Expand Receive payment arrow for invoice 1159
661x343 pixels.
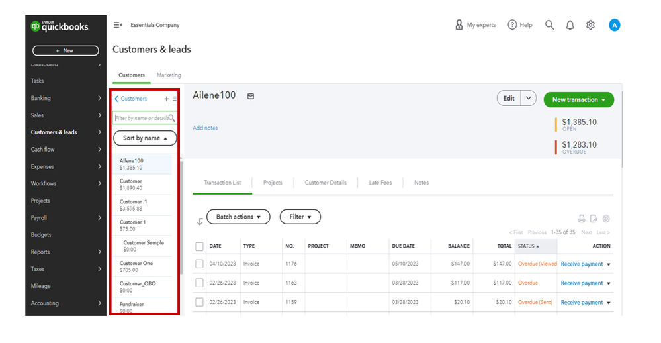click(608, 303)
